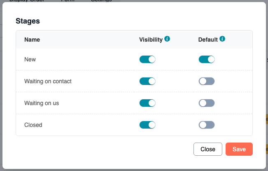This screenshot has width=268, height=171.
Task: Close the Stages dialog
Action: 208,149
